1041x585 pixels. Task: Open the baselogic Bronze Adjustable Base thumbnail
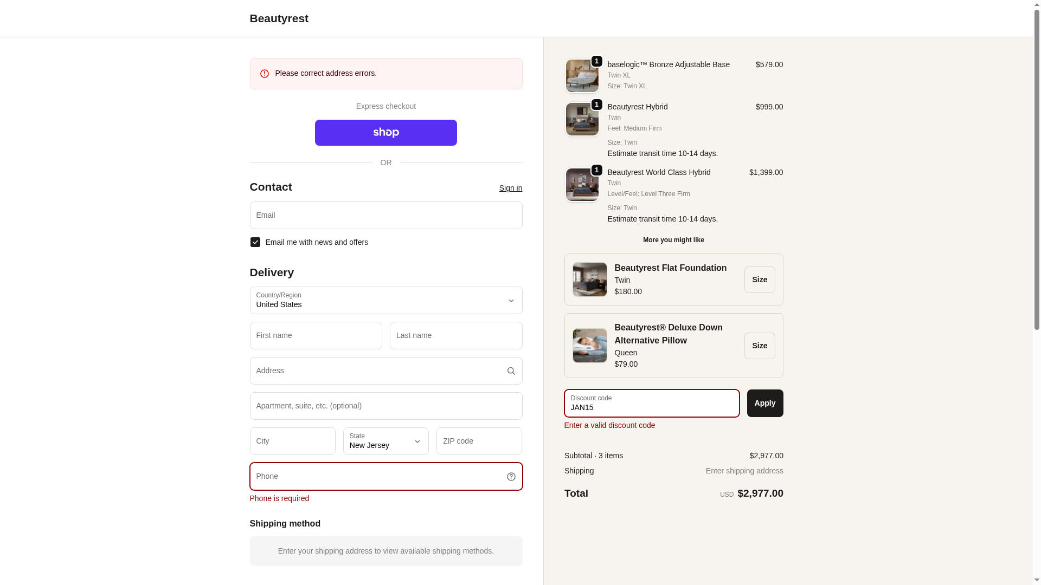click(582, 76)
